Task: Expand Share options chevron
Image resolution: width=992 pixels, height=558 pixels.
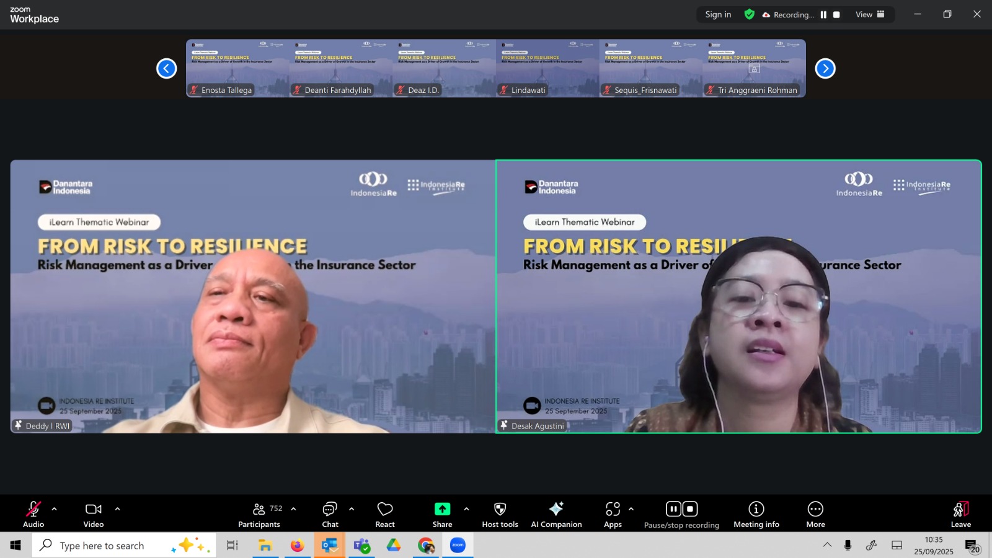Action: click(466, 509)
